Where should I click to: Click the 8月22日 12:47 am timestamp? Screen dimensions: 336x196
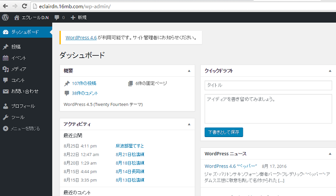pyautogui.click(x=81, y=154)
